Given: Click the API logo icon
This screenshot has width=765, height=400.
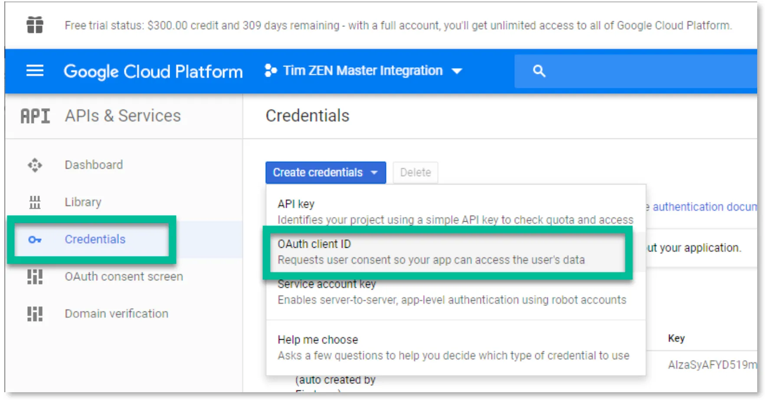Looking at the screenshot, I should click(35, 116).
